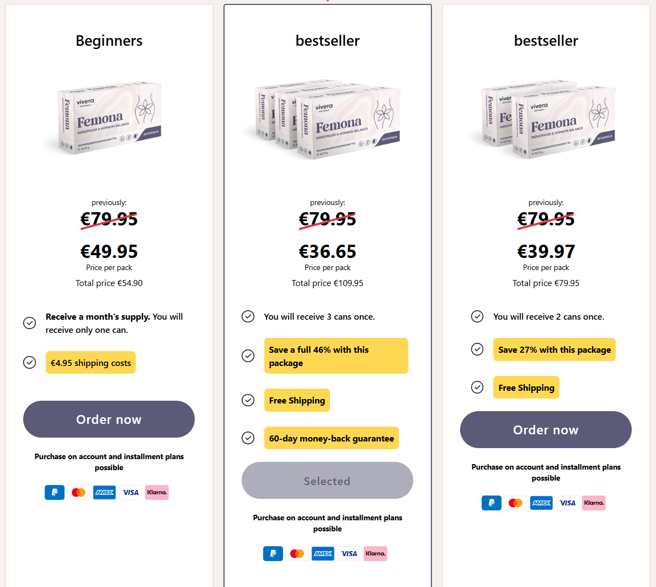The height and width of the screenshot is (587, 656).
Task: Click the PayPal icon in the right column
Action: tap(491, 503)
